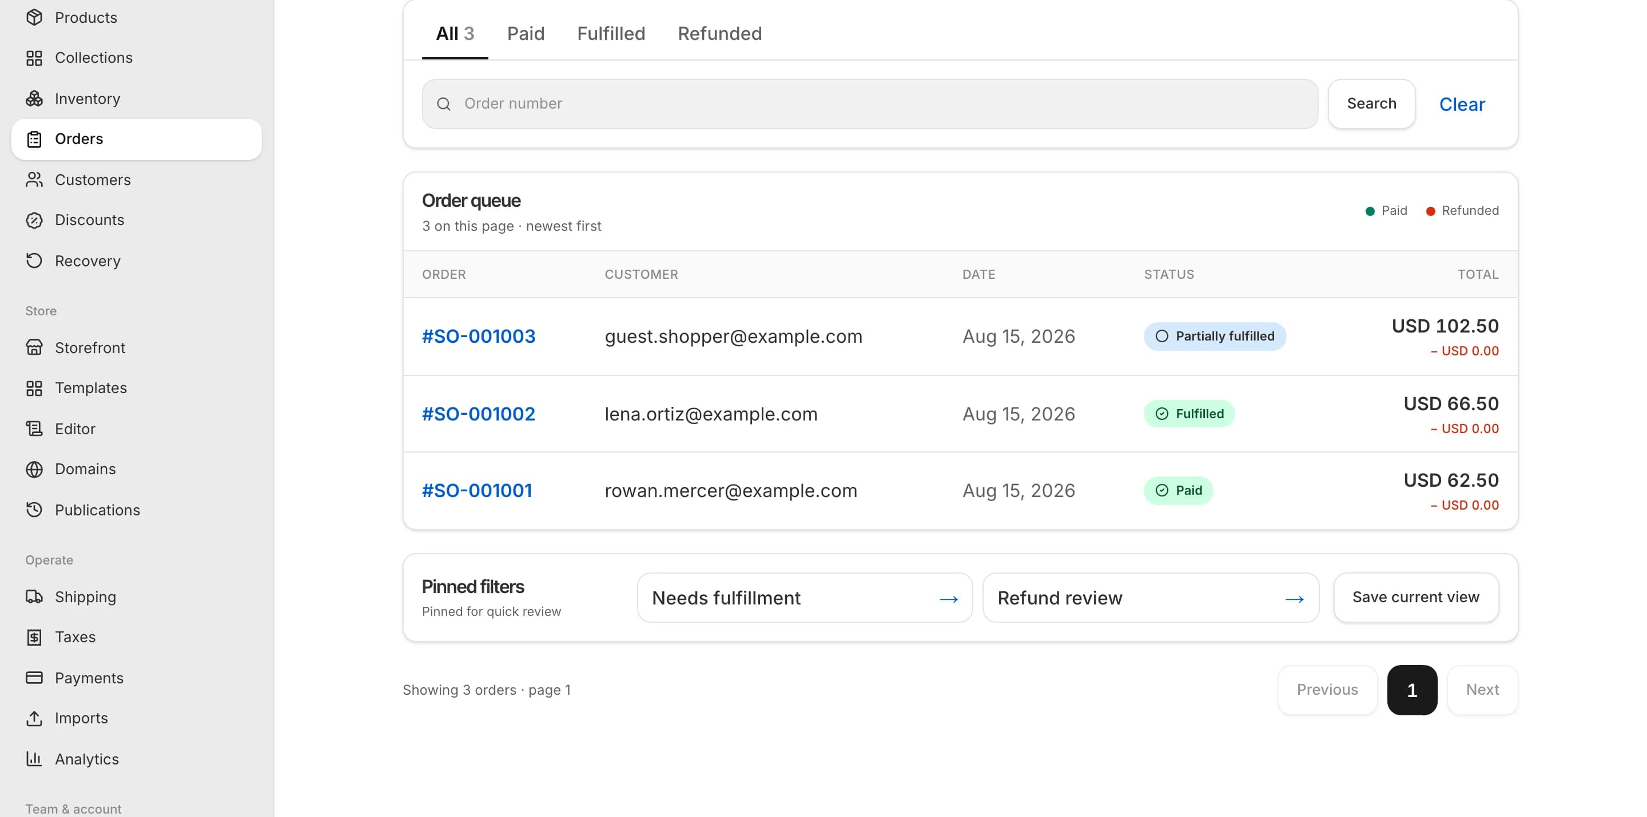Click the Analytics bar chart icon

(x=34, y=759)
